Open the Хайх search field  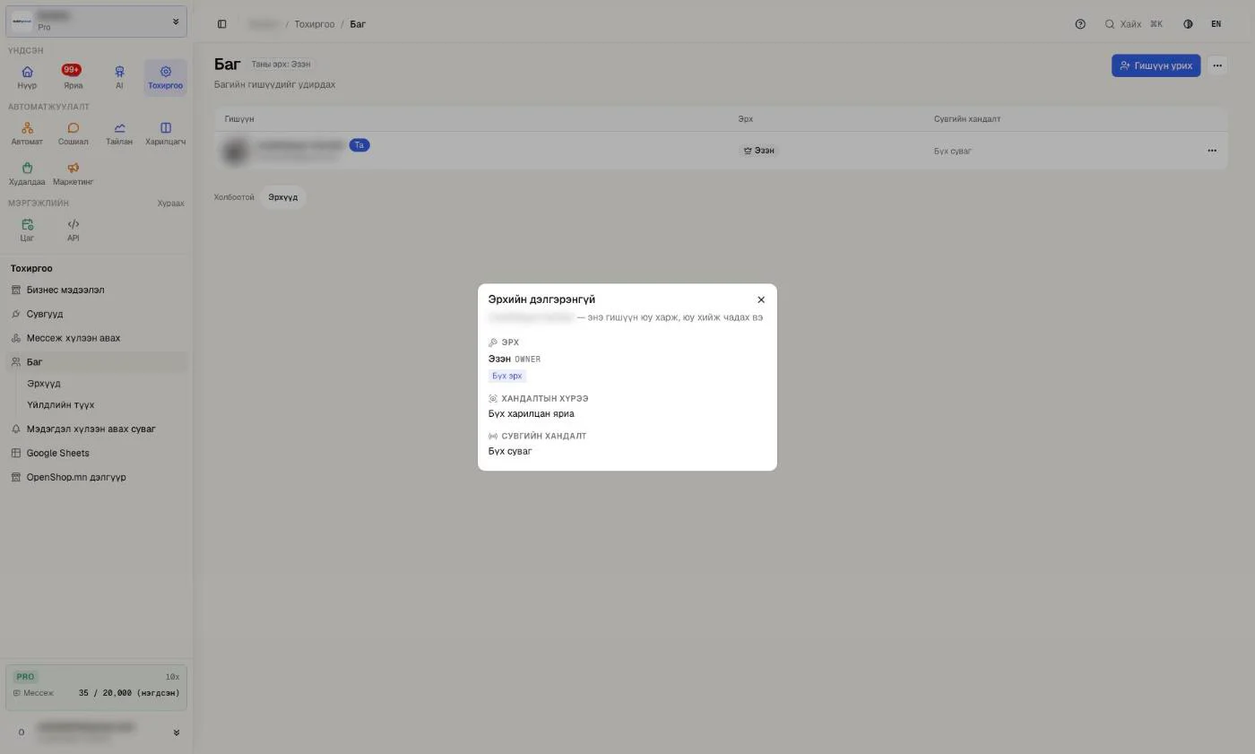(x=1134, y=24)
